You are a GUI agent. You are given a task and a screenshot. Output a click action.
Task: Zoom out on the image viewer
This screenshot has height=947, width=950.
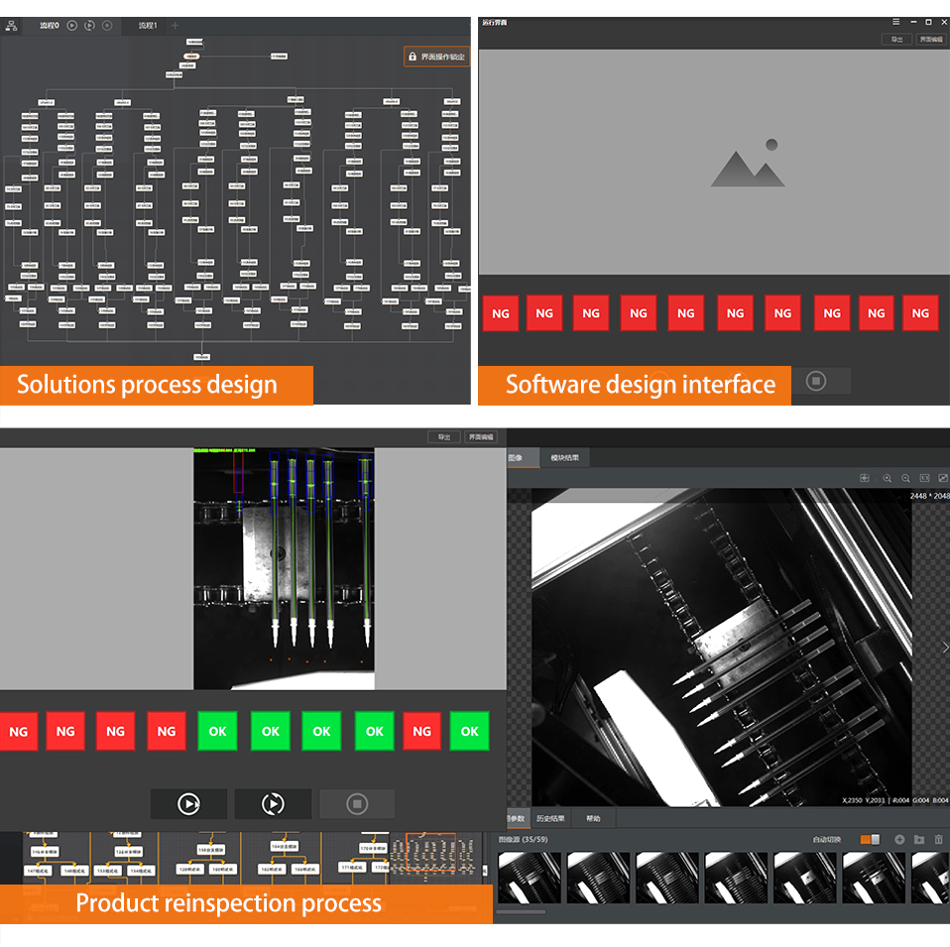tap(905, 478)
